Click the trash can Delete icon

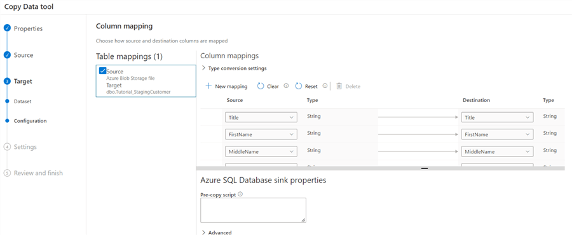coord(339,86)
